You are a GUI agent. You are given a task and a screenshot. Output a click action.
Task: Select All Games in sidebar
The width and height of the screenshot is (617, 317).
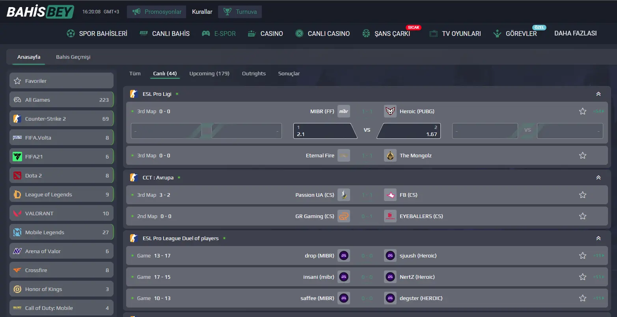pos(62,99)
